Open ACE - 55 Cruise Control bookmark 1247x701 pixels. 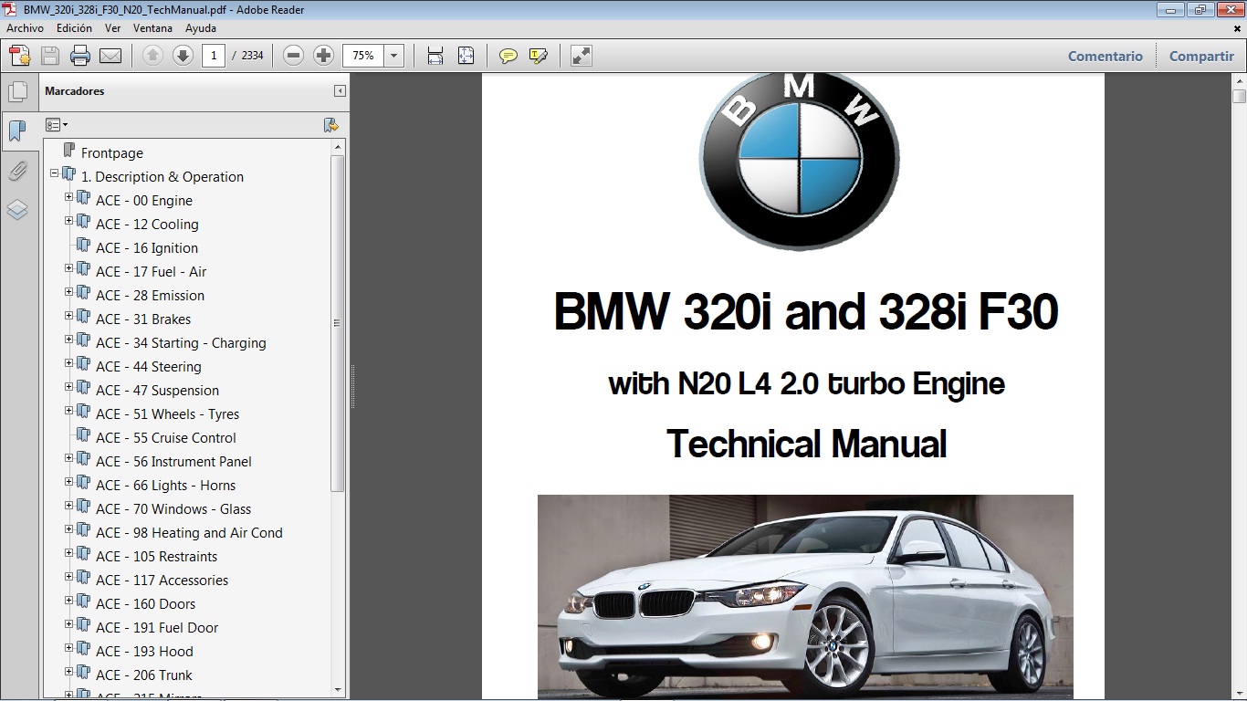tap(166, 438)
